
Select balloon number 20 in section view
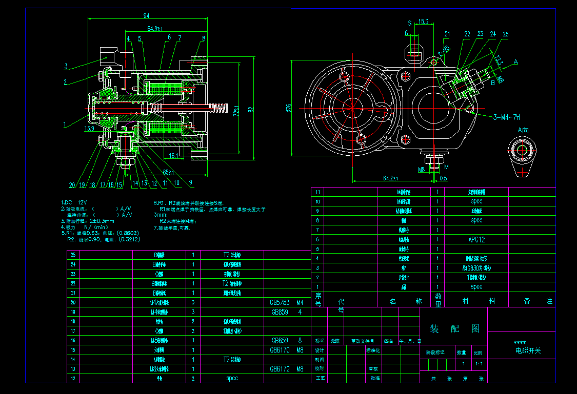coord(72,185)
